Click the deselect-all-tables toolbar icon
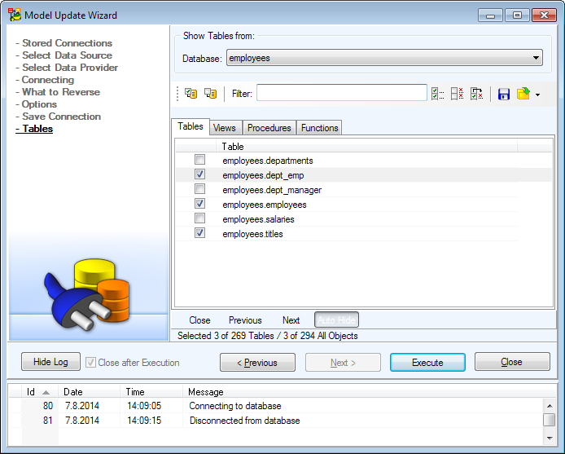The width and height of the screenshot is (565, 454). (x=210, y=94)
